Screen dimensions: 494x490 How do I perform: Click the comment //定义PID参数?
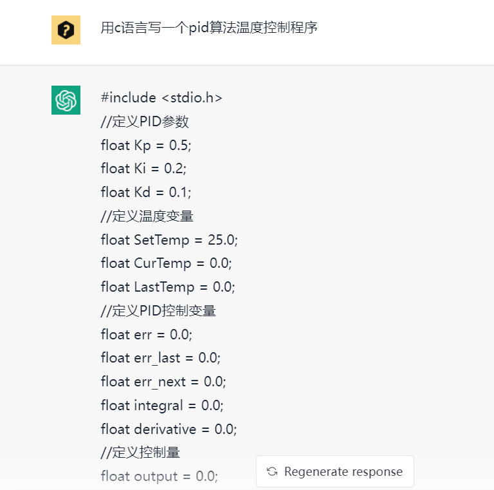point(145,122)
